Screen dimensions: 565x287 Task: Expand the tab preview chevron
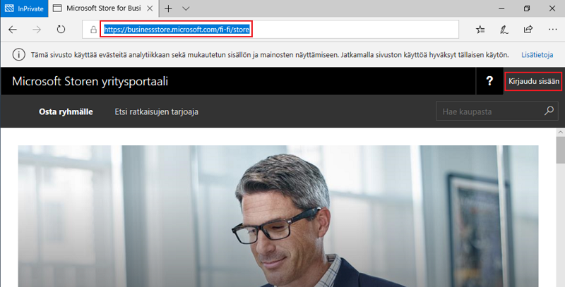186,8
